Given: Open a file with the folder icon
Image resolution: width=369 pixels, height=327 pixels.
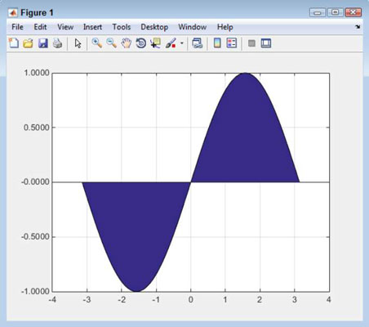Looking at the screenshot, I should tap(28, 43).
